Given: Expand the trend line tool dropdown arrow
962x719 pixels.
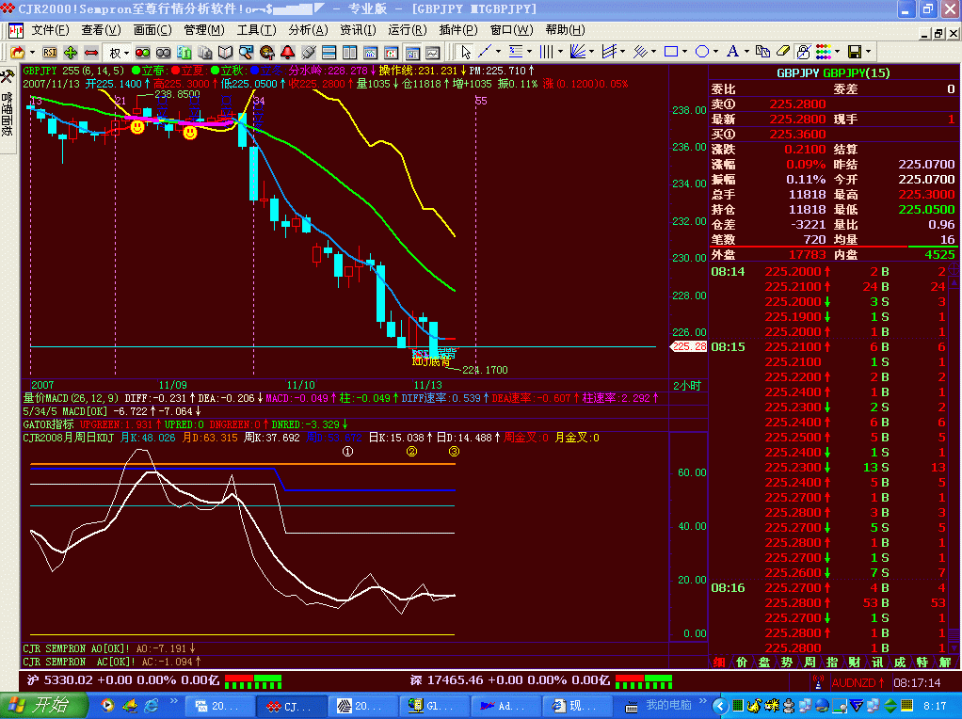Looking at the screenshot, I should coord(498,52).
